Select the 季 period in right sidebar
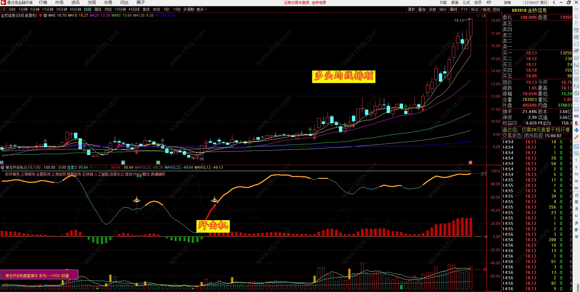This screenshot has width=580, height=292. coord(576,230)
